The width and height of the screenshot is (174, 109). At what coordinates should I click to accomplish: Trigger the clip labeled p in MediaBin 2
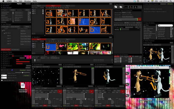(84, 47)
